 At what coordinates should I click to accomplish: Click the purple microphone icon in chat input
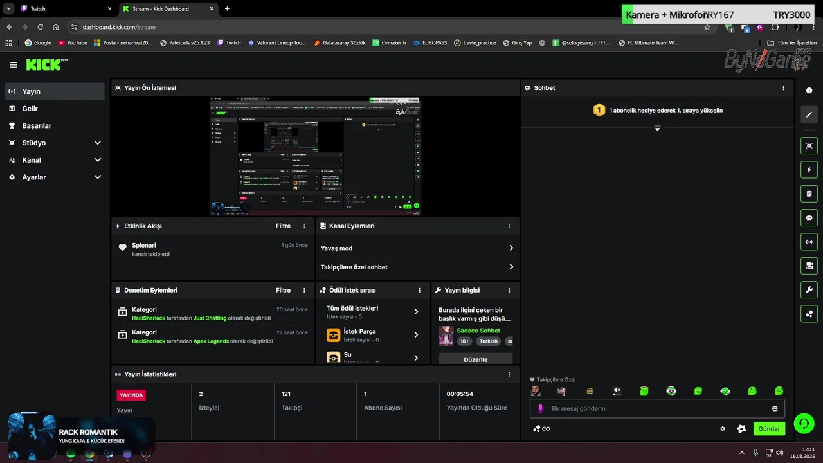click(x=541, y=408)
